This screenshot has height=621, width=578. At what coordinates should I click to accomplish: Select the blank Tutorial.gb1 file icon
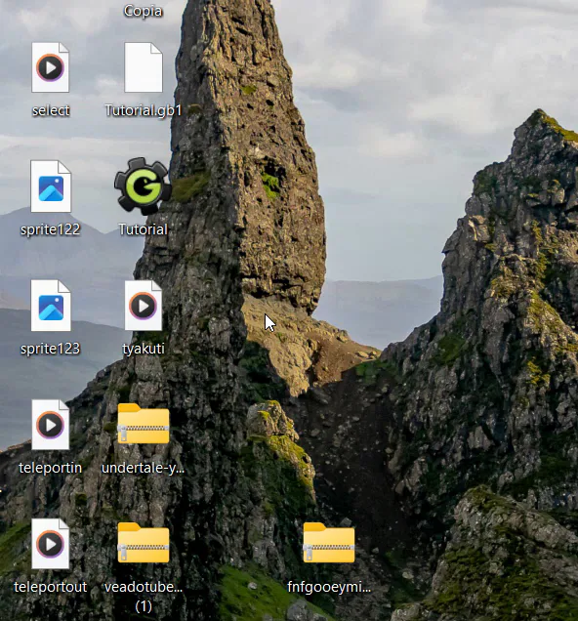[x=144, y=67]
